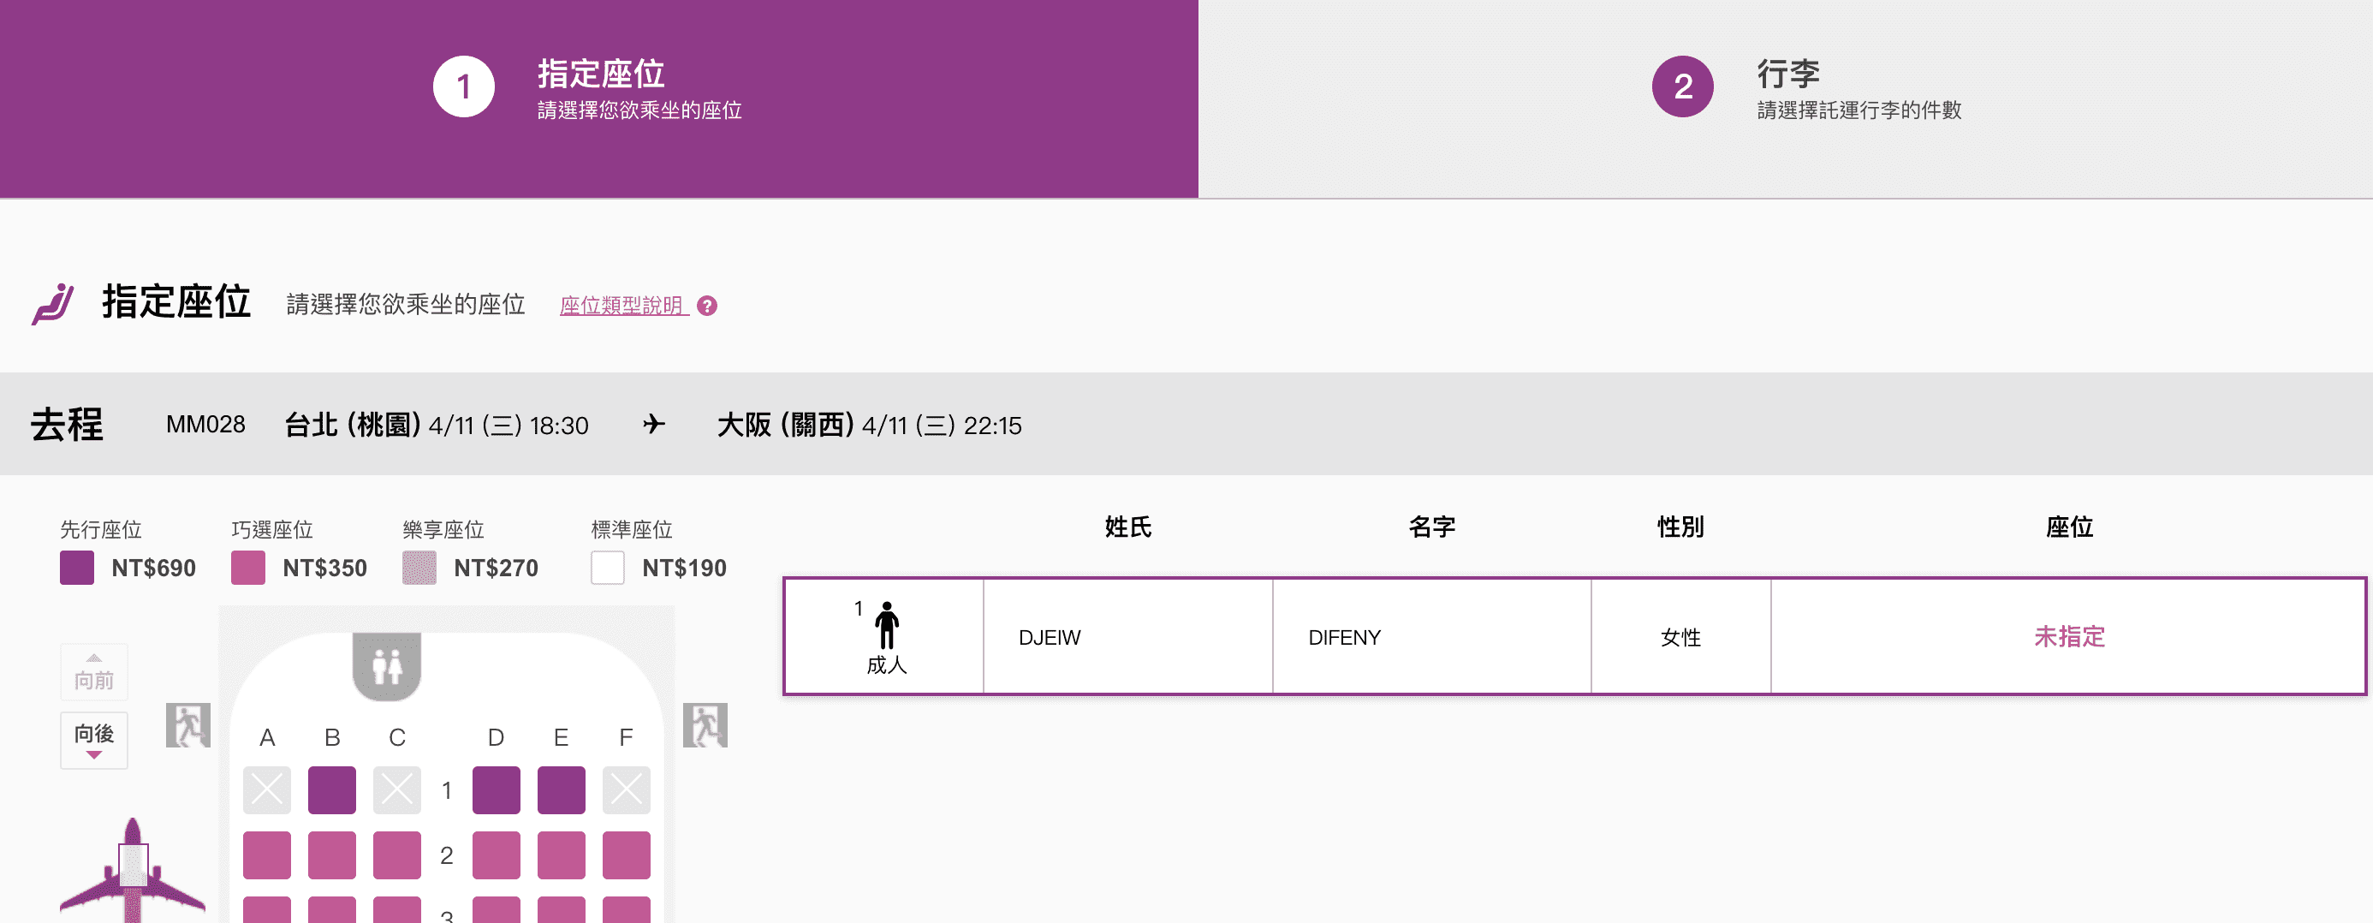The image size is (2373, 923).
Task: Select step 2 行李 tab
Action: coord(1785,98)
